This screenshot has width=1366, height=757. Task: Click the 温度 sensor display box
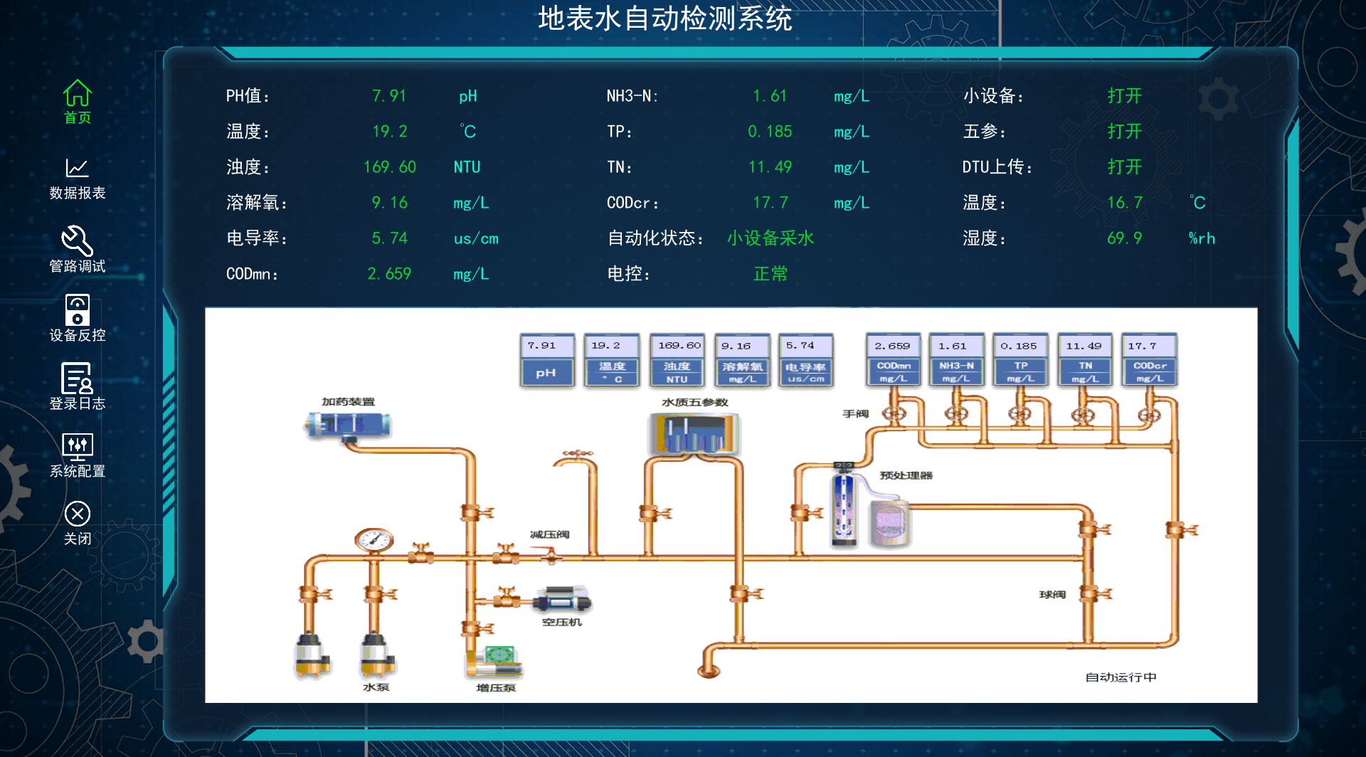611,360
